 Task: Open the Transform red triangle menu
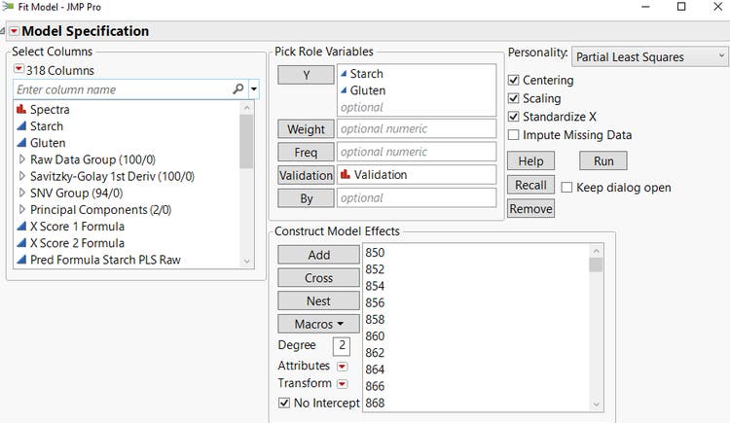pyautogui.click(x=342, y=384)
